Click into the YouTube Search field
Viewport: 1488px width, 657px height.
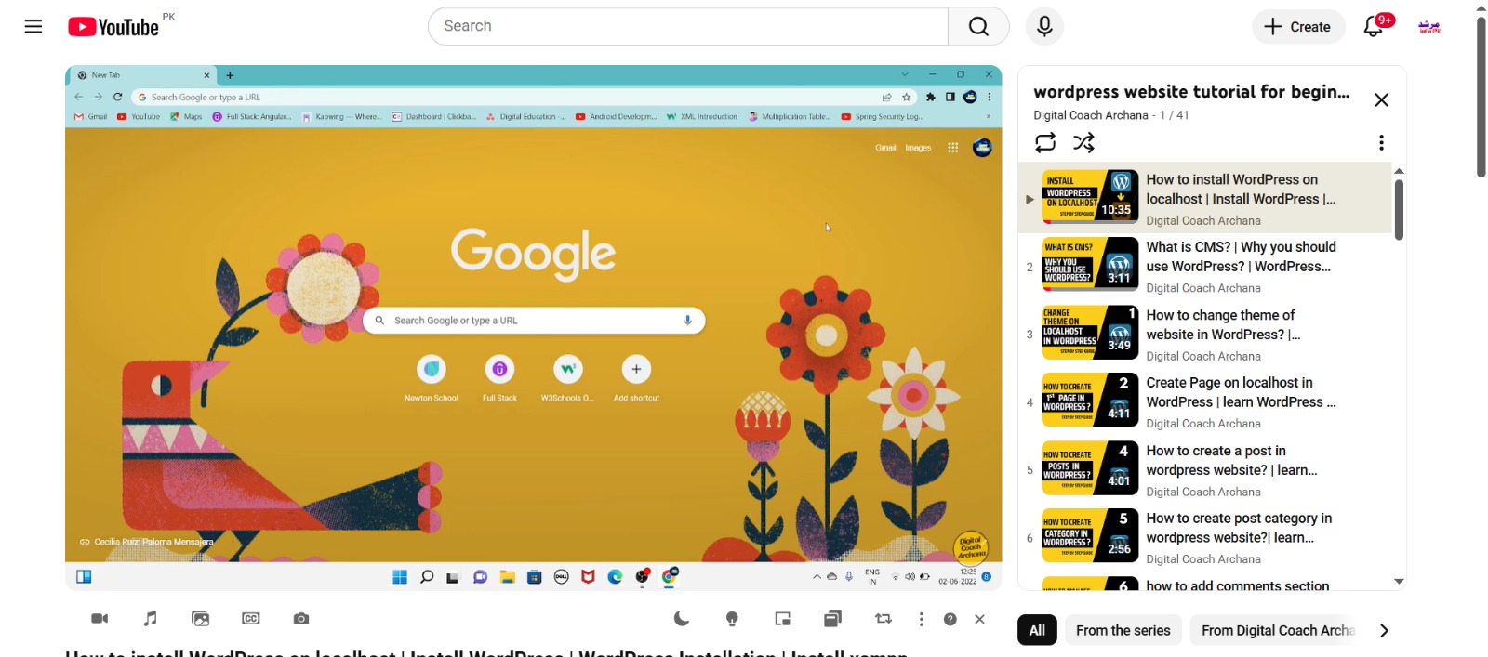coord(688,26)
